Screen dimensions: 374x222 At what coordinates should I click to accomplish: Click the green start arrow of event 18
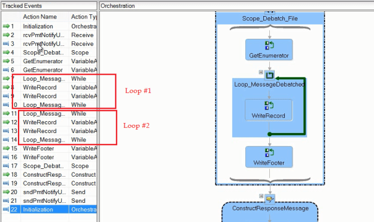6,174
